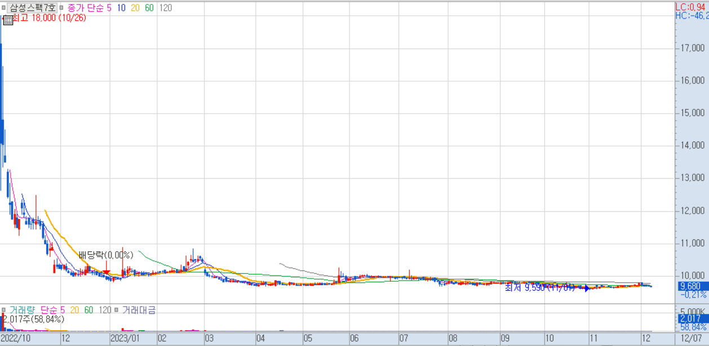Click the 06 month label on date axis
Screen dimensions: 709x346
click(x=354, y=339)
